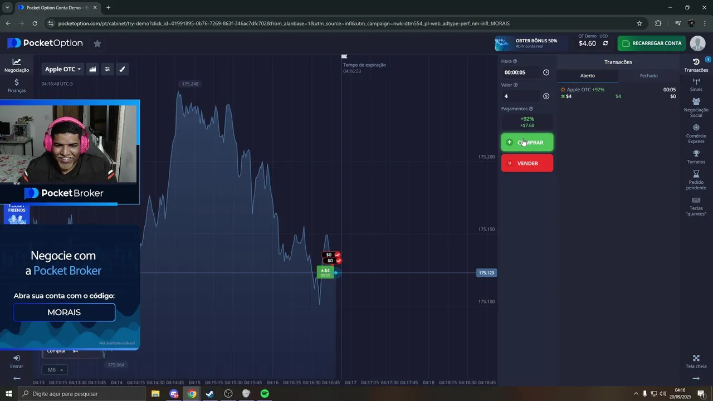
Task: Collapse left sidebar with arrow
Action: [x=17, y=379]
